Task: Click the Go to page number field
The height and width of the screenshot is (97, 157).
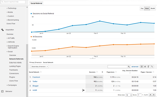Action: click(x=139, y=95)
